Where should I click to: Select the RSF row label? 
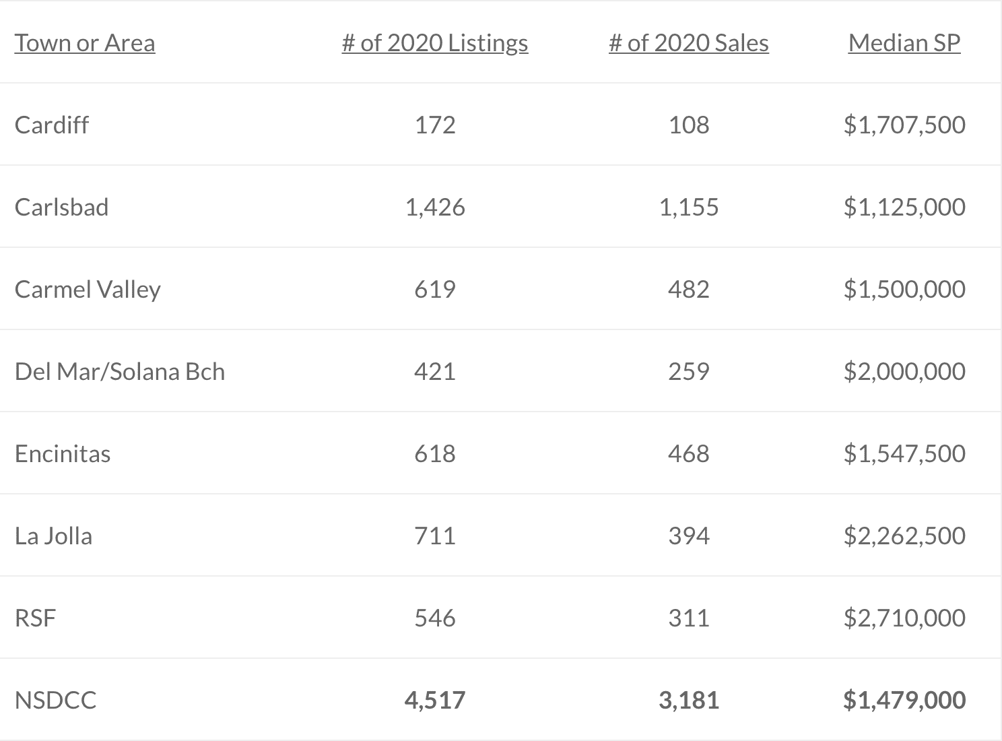(35, 618)
